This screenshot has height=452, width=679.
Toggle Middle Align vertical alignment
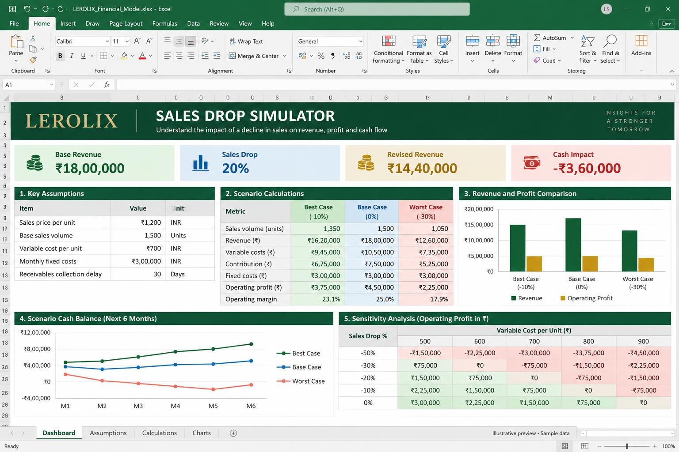[179, 41]
